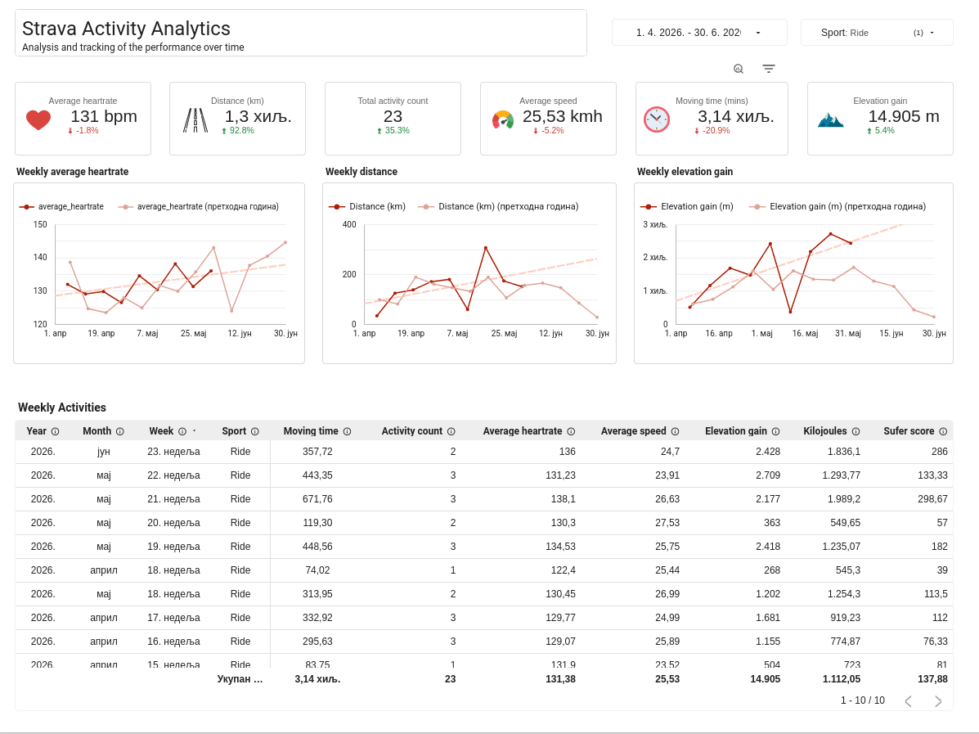Click the 25,53 kmh average speed value
This screenshot has height=734, width=979.
[x=563, y=116]
